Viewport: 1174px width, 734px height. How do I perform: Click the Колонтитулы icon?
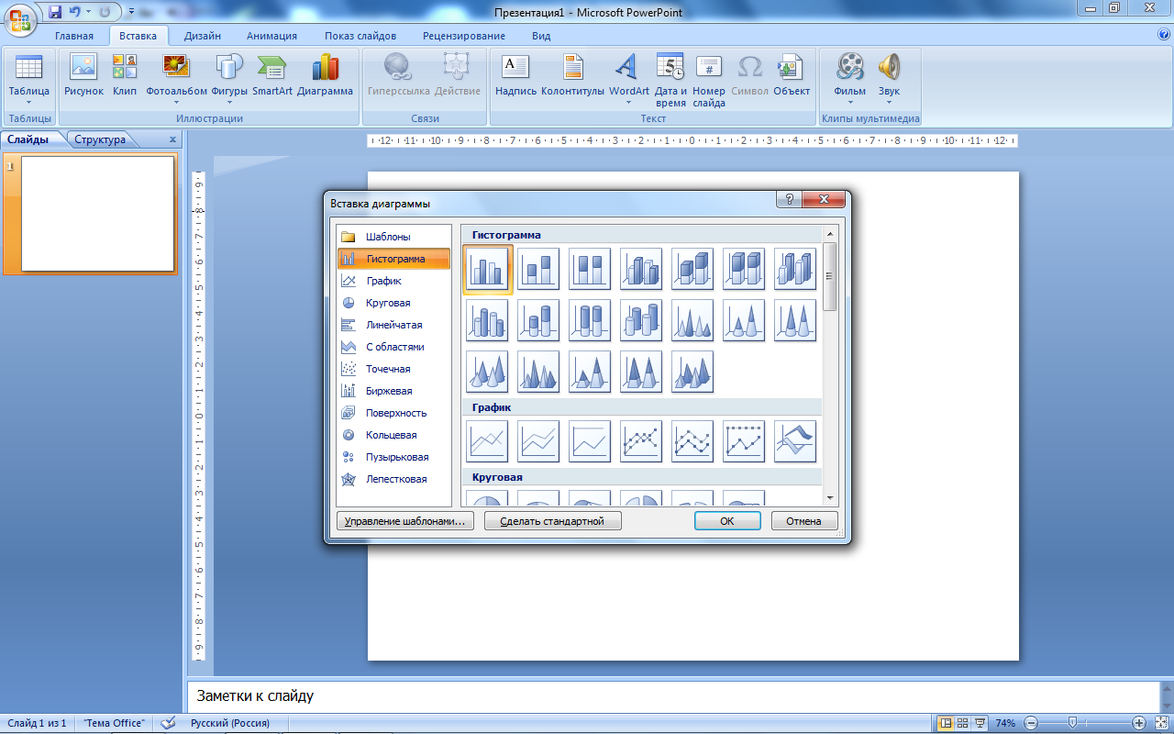573,75
